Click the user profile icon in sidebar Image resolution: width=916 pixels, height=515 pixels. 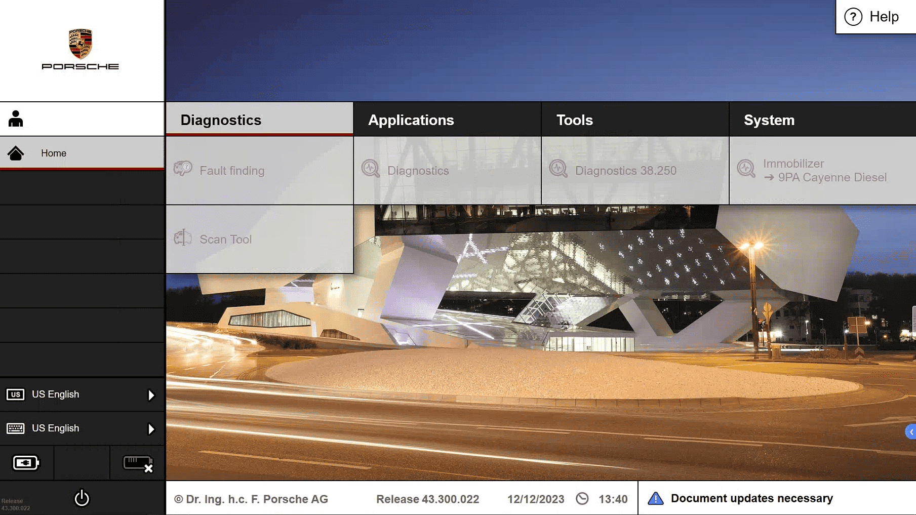[16, 118]
